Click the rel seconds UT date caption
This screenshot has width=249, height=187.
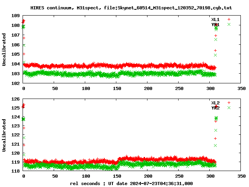point(132,183)
